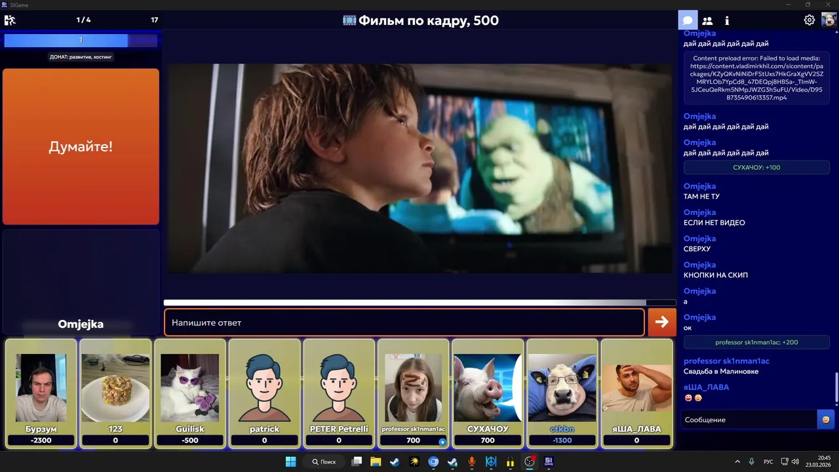Open emoji picker in chat
The width and height of the screenshot is (839, 472).
click(x=825, y=420)
